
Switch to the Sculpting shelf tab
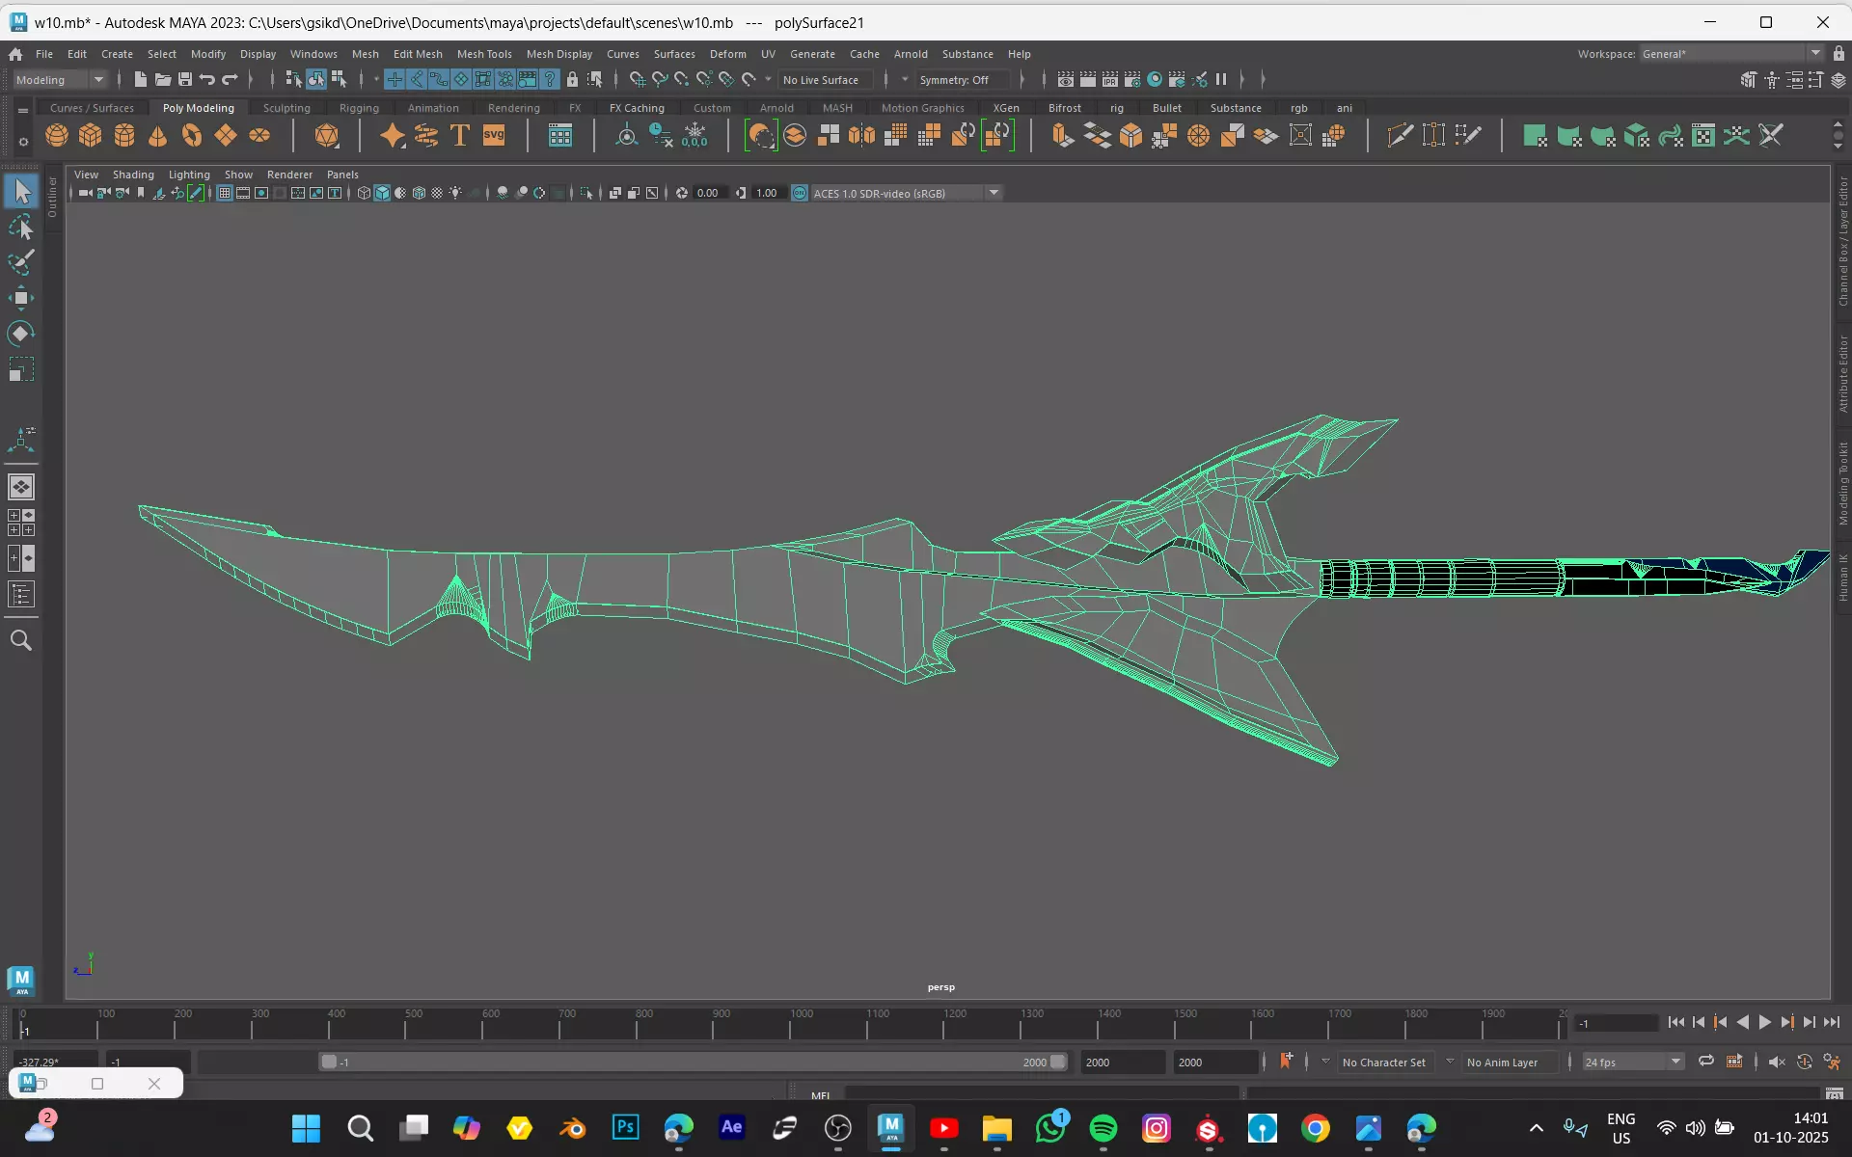(x=286, y=108)
